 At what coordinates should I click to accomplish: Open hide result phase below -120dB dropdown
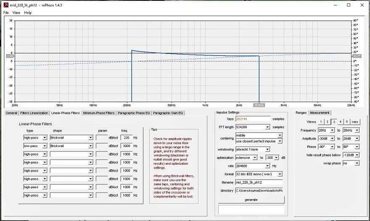(357, 155)
